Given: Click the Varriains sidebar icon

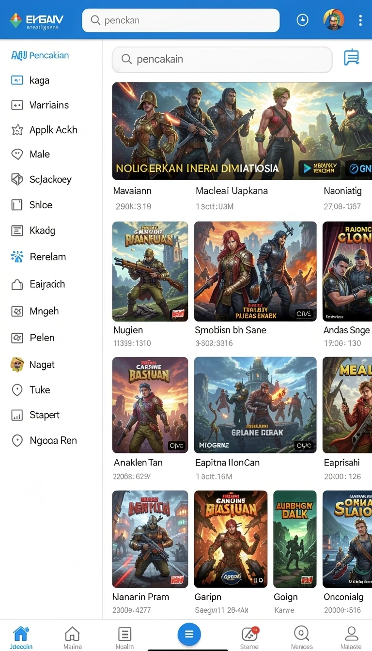Looking at the screenshot, I should [x=17, y=105].
